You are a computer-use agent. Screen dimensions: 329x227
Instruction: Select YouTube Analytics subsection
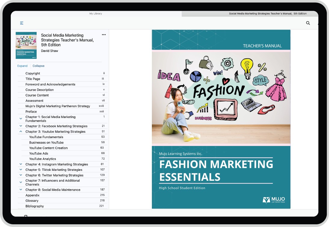[x=43, y=159]
